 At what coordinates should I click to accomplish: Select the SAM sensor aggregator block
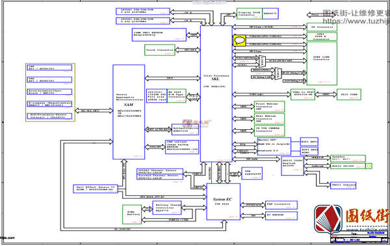[129, 112]
